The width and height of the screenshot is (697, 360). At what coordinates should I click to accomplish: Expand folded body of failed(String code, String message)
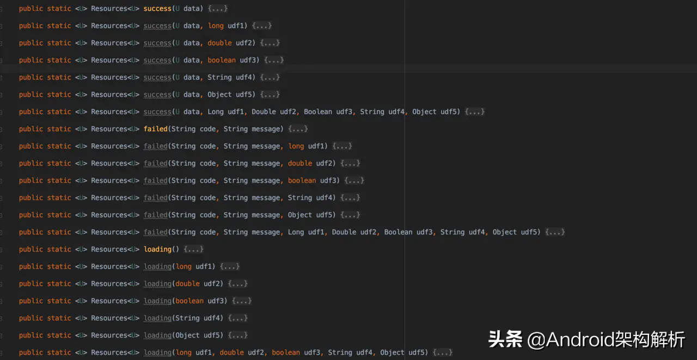[x=298, y=129]
